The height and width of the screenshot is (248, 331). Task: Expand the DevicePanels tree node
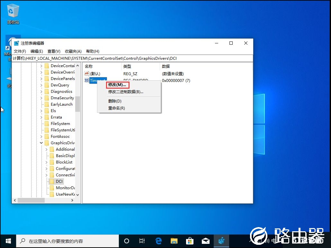click(41, 79)
